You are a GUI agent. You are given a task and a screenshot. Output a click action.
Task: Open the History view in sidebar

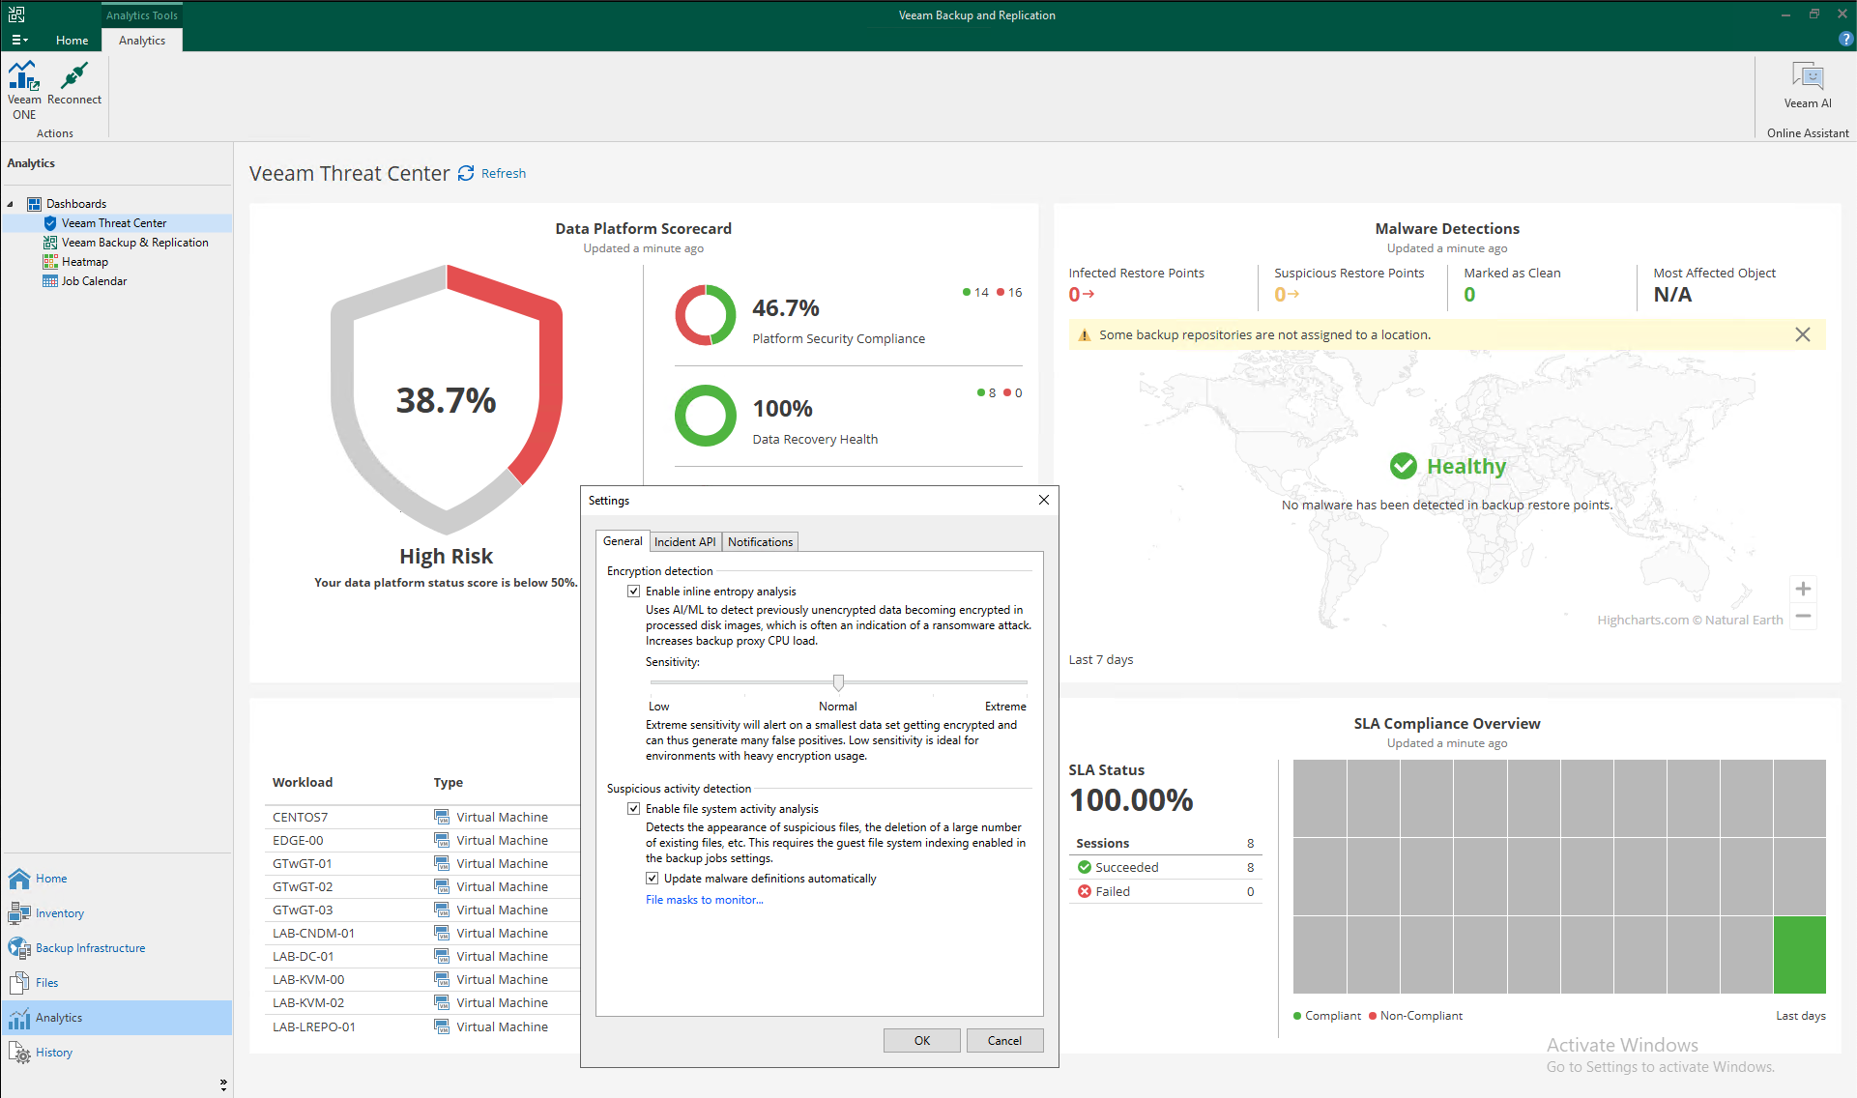point(53,1053)
